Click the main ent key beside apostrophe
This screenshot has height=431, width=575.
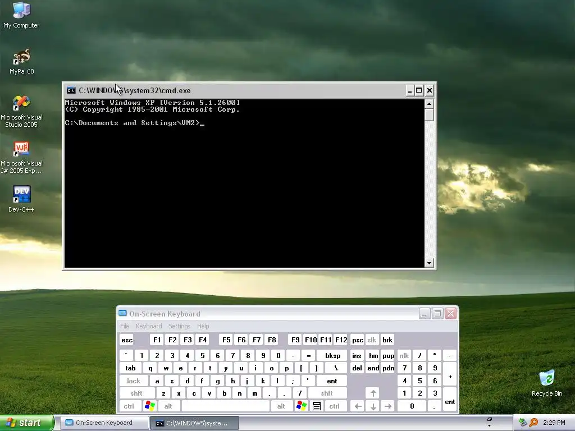pyautogui.click(x=332, y=381)
